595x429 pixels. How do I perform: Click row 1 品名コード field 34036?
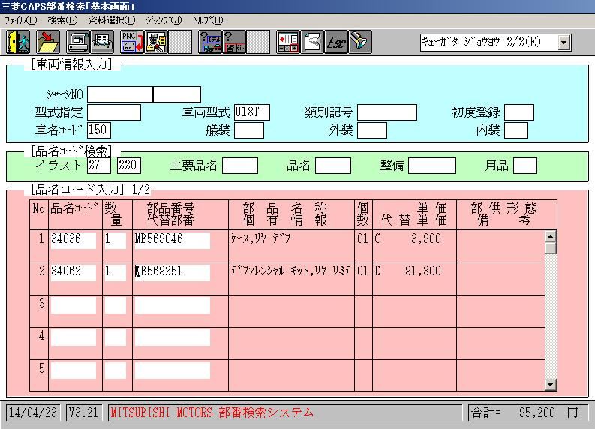(x=74, y=241)
